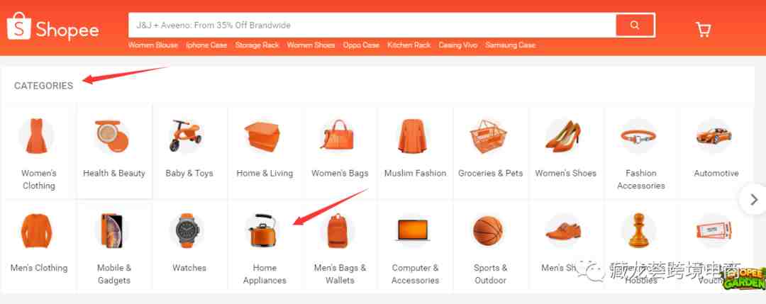Screen dimensions: 766x304
Task: Select the Kitchen Rack suggestion
Action: click(409, 45)
